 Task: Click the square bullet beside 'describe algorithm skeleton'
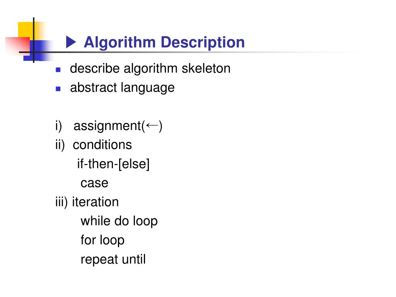tap(58, 70)
